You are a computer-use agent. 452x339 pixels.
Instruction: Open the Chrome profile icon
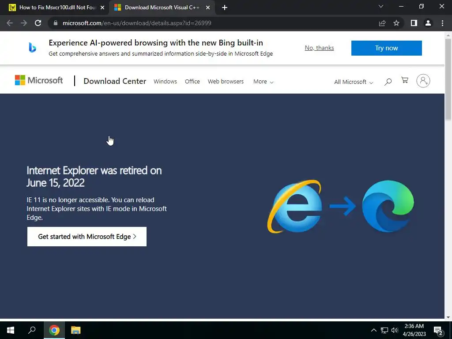click(x=428, y=23)
